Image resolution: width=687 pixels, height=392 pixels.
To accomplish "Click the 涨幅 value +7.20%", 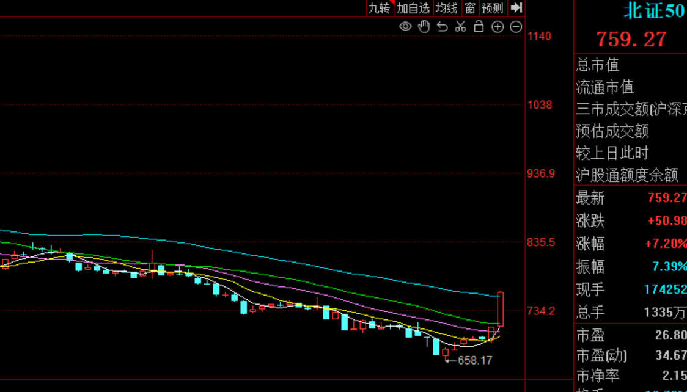I will (x=667, y=243).
